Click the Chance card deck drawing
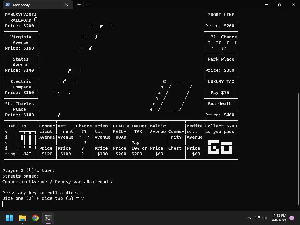Screen dimensions: 300x225 point(175,96)
